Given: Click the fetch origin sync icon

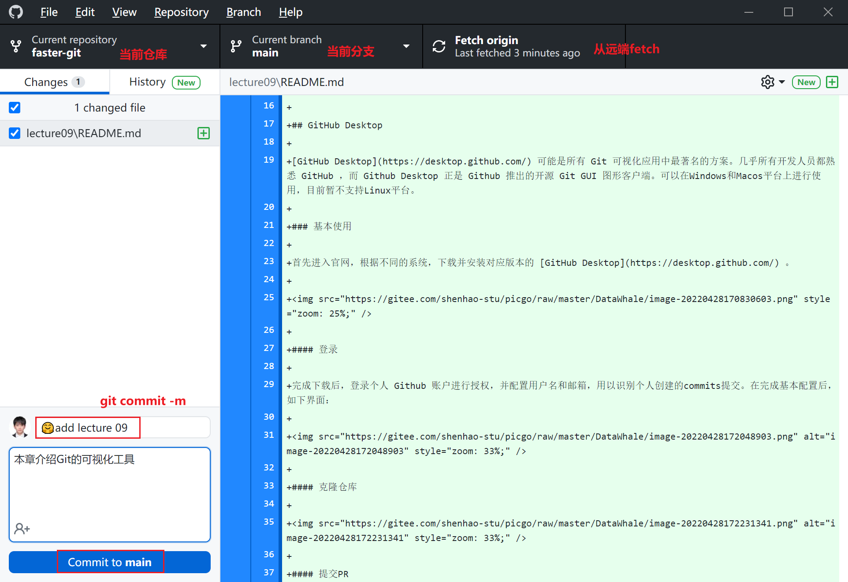Looking at the screenshot, I should (x=439, y=46).
